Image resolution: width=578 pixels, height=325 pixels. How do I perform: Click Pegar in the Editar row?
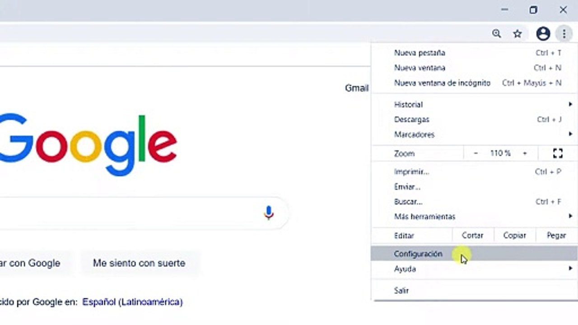[x=556, y=236]
